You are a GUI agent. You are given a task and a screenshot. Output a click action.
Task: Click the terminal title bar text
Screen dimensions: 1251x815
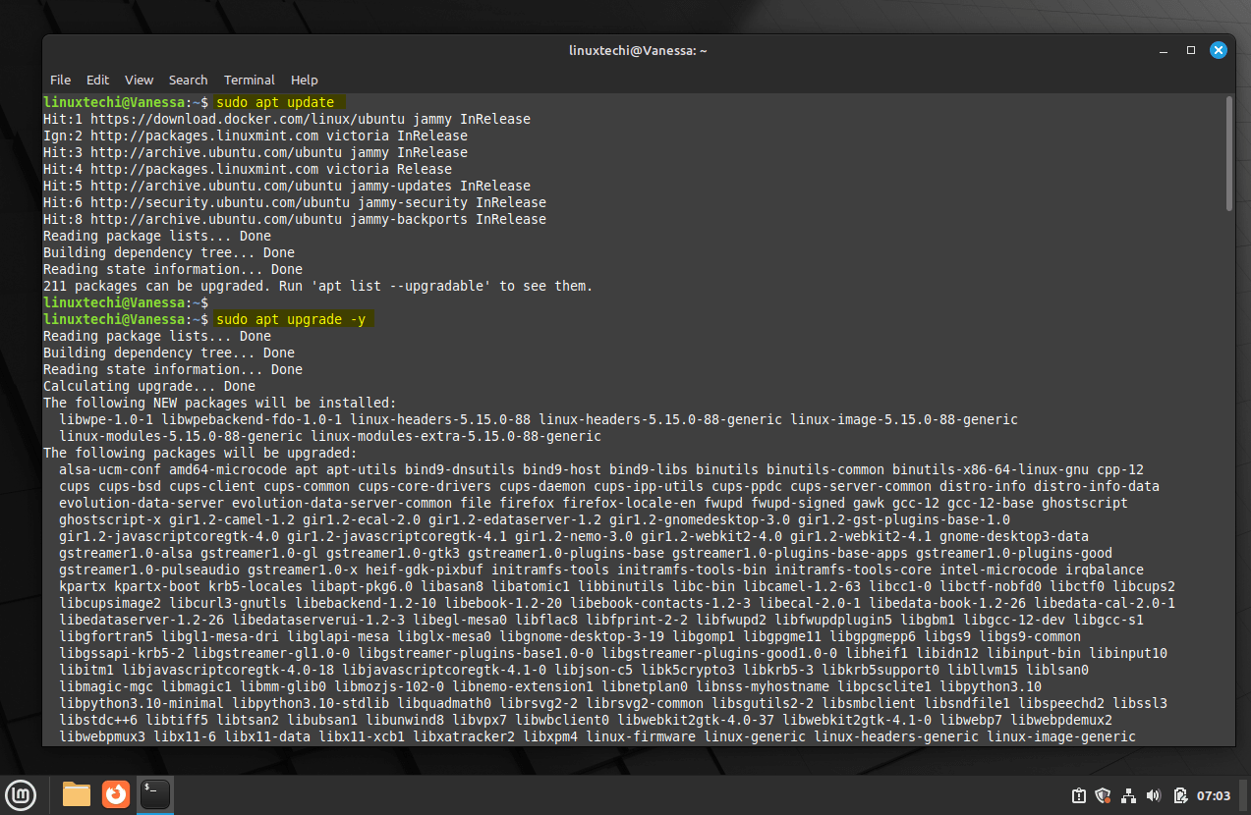tap(638, 50)
